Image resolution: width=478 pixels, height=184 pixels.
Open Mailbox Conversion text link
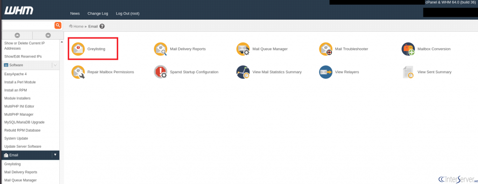[x=434, y=49]
